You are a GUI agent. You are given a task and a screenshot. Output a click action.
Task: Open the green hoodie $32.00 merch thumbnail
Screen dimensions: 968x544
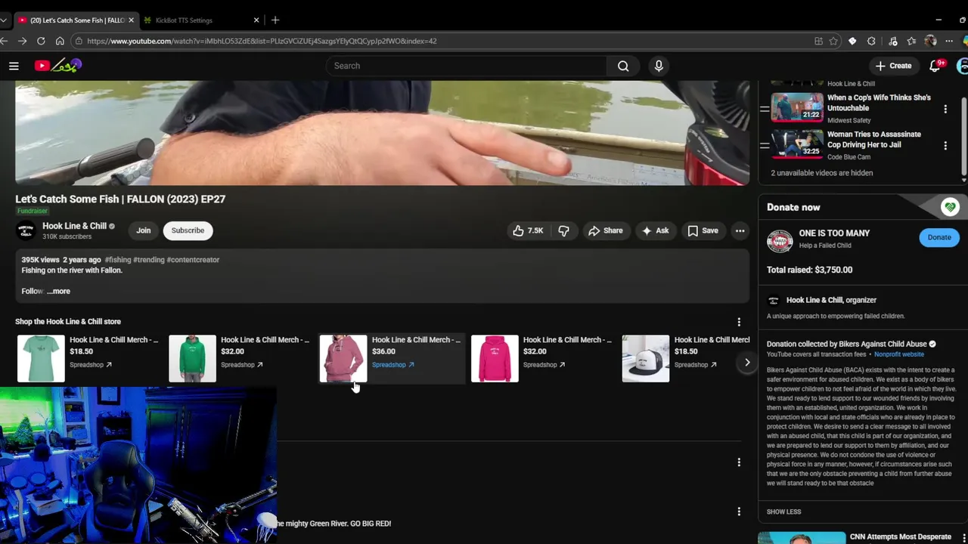point(192,358)
